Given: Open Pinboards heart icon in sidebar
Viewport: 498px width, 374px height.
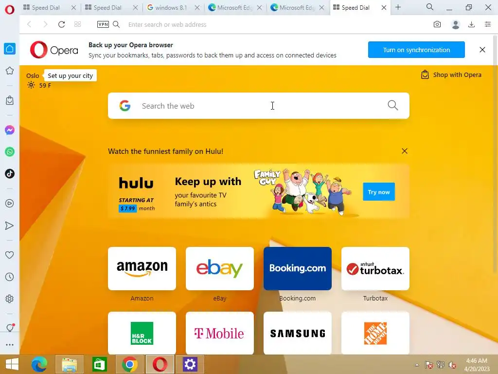Looking at the screenshot, I should pyautogui.click(x=10, y=255).
